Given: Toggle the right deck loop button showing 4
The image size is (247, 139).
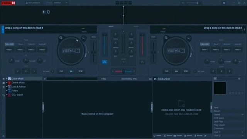Looking at the screenshot, I should [x=221, y=71].
